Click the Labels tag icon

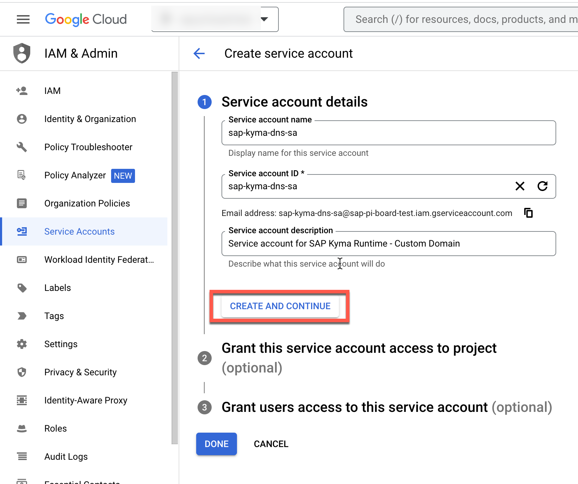[x=22, y=288]
